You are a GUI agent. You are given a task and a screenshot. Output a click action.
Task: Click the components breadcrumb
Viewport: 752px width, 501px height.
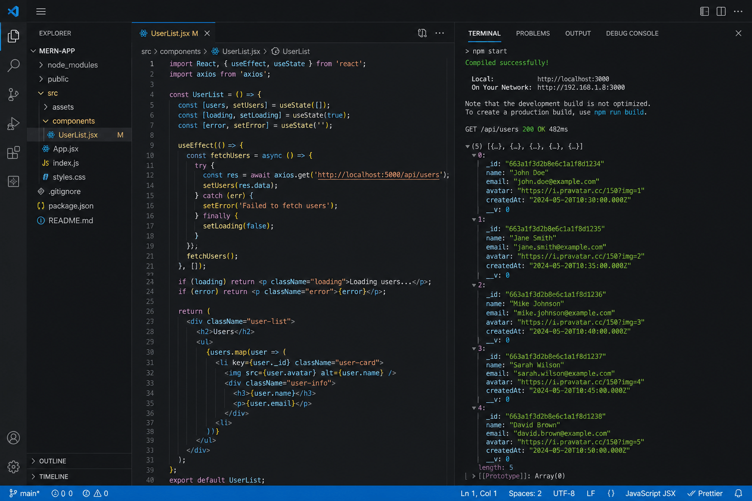point(180,51)
